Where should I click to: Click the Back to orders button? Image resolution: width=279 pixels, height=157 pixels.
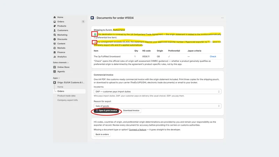pos(102,134)
